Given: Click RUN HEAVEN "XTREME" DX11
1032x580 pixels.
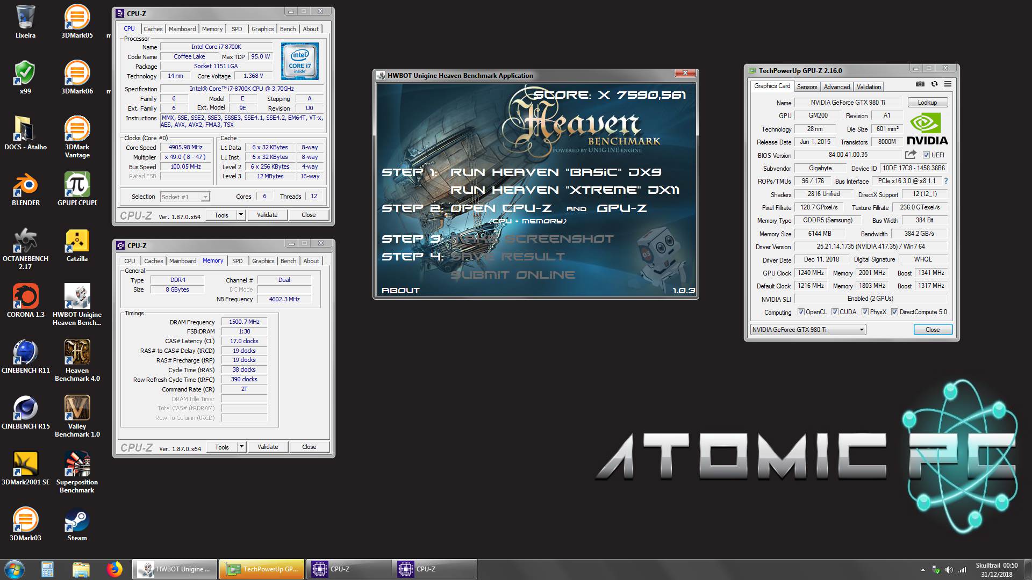Looking at the screenshot, I should tap(565, 190).
